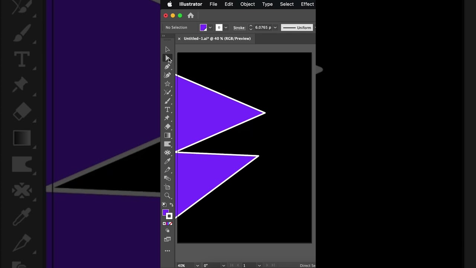Open the Type menu

pyautogui.click(x=267, y=4)
